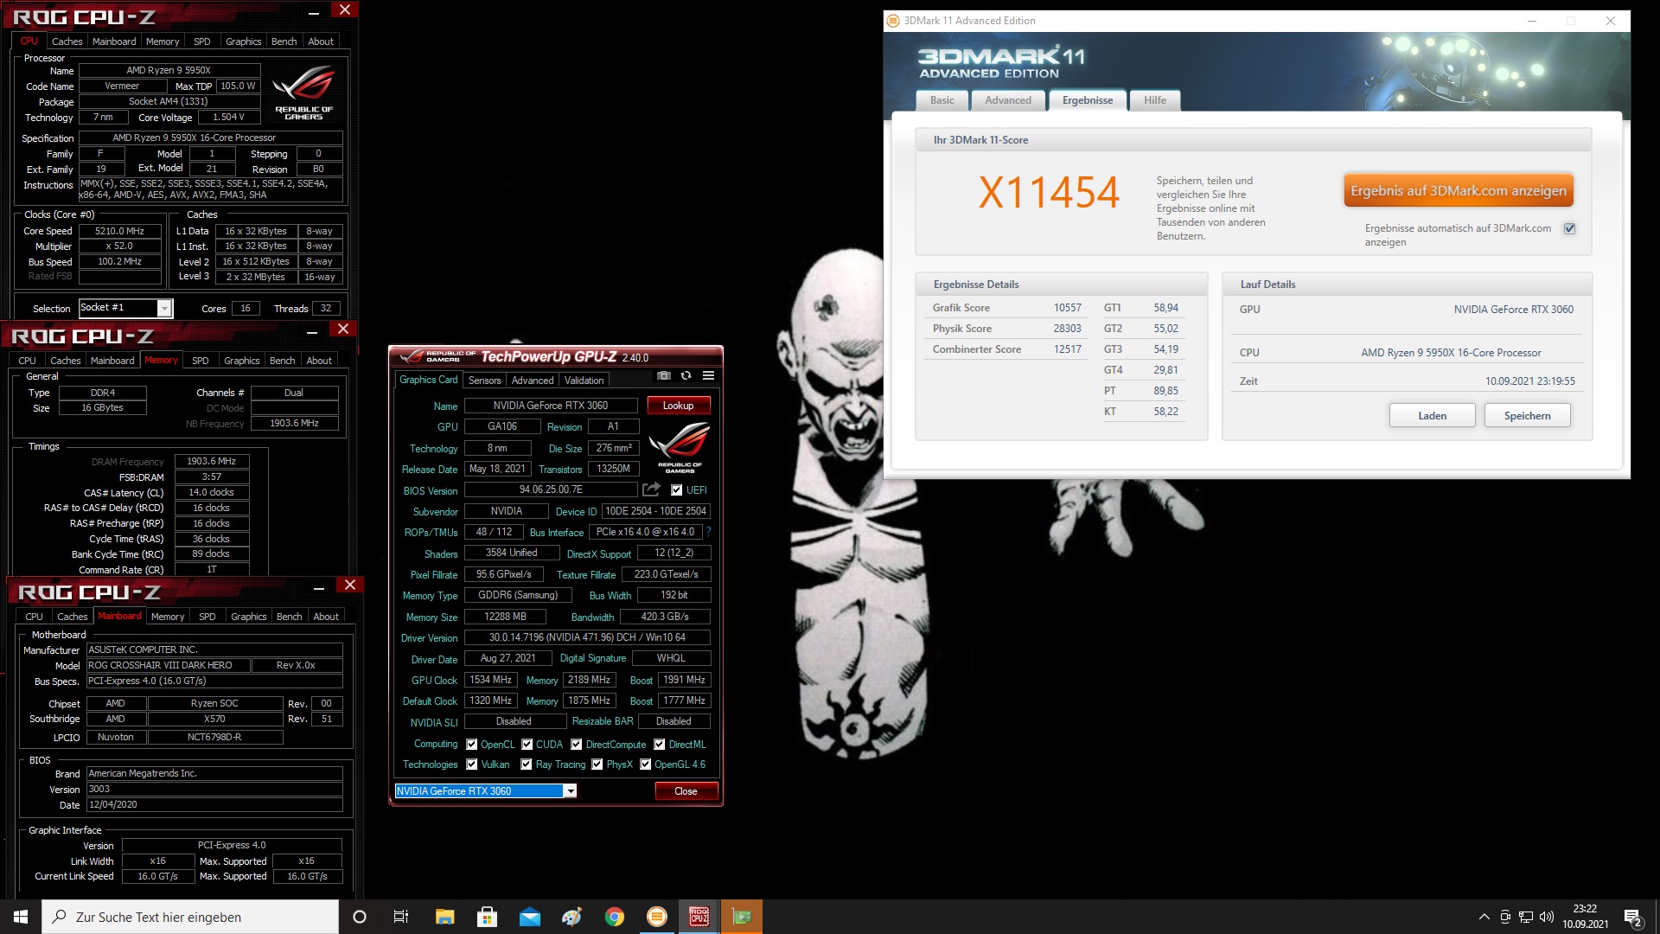Uncheck automatic results display on 3DMark.com
The width and height of the screenshot is (1660, 934).
[x=1569, y=228]
